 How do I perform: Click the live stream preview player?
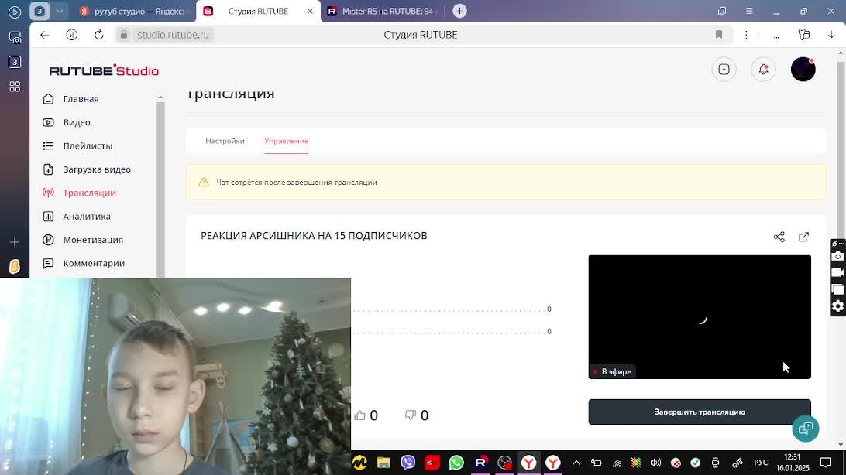(700, 316)
